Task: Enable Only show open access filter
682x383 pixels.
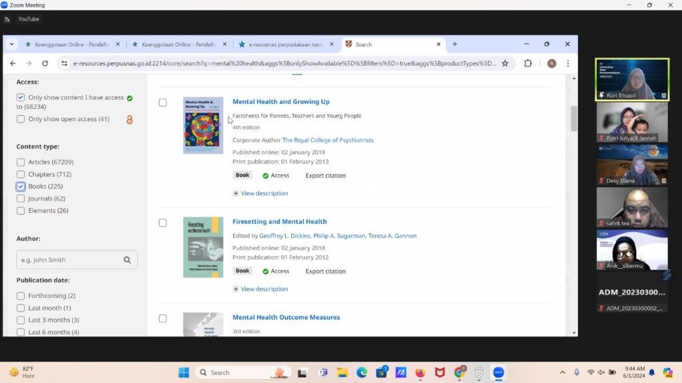Action: [21, 119]
